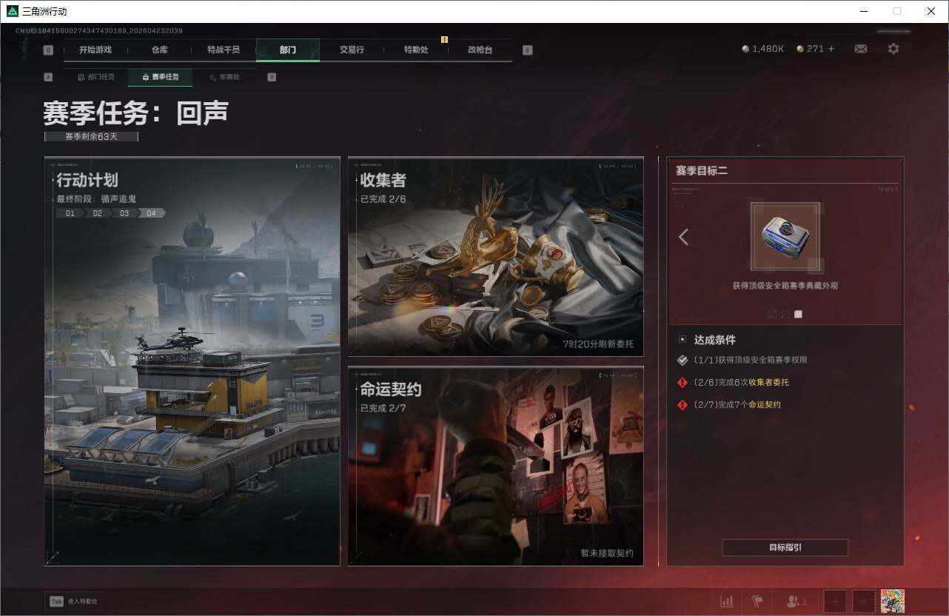
Task: Open the settings gear icon
Action: click(893, 48)
